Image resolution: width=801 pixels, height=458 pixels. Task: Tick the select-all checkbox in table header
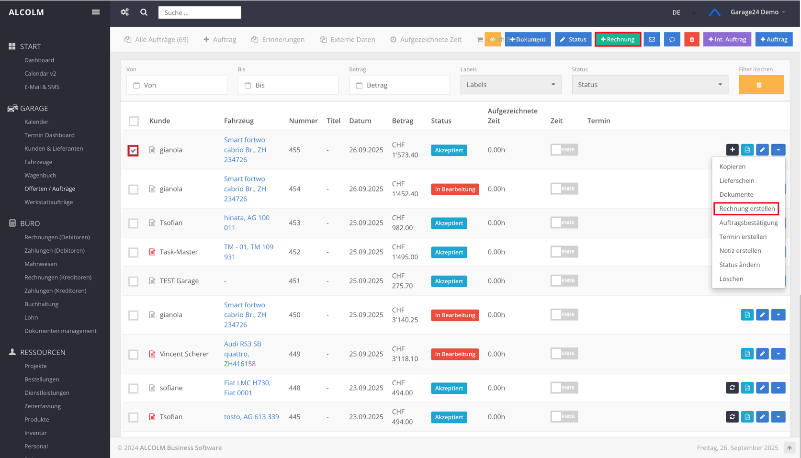point(134,121)
